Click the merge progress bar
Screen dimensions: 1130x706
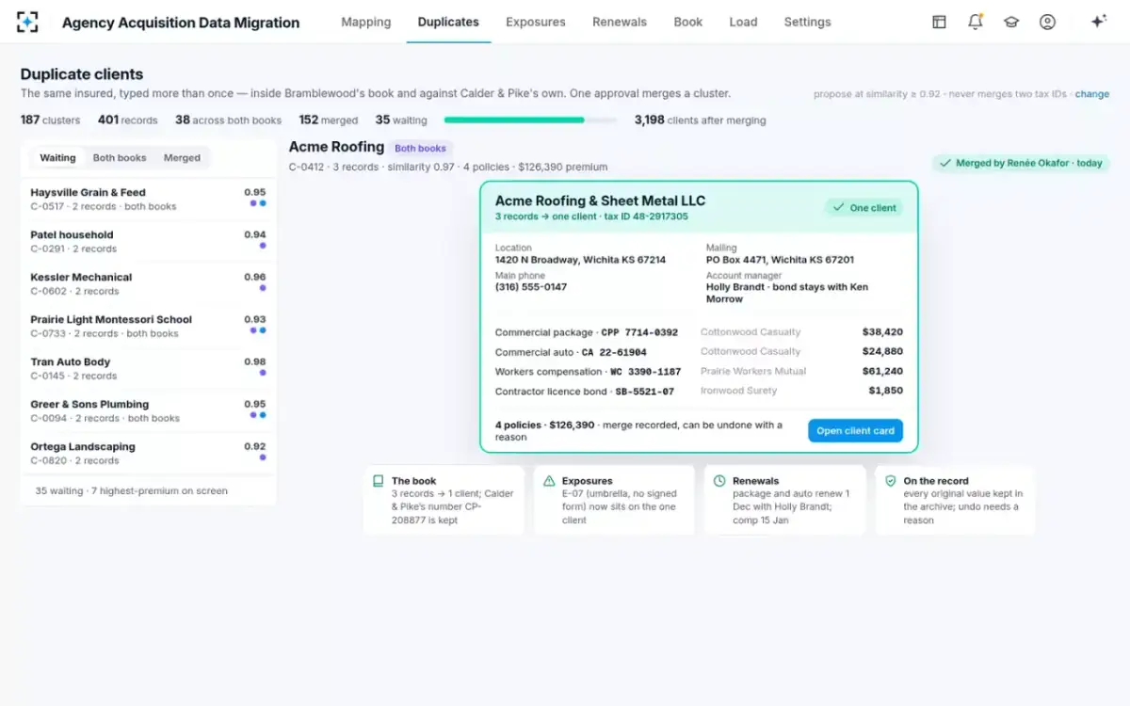pos(530,120)
